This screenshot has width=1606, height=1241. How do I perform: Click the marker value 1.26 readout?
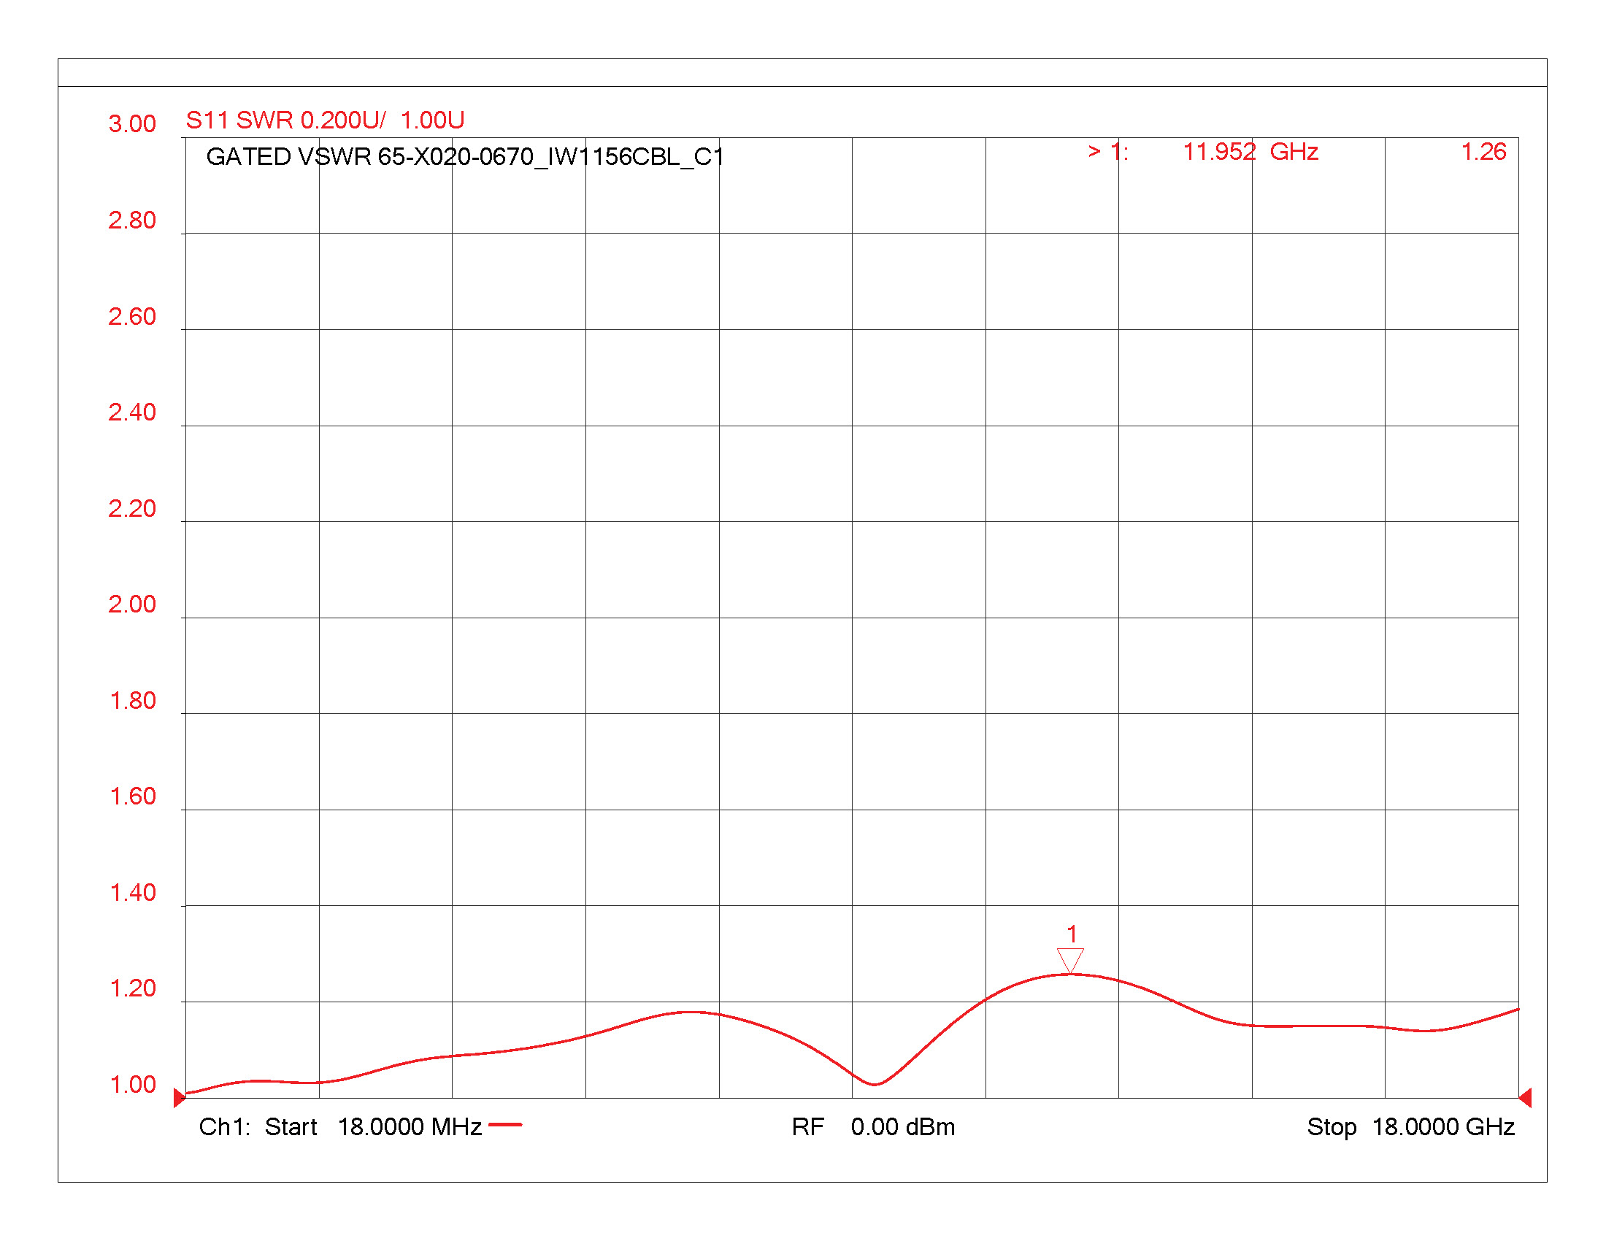tap(1483, 151)
